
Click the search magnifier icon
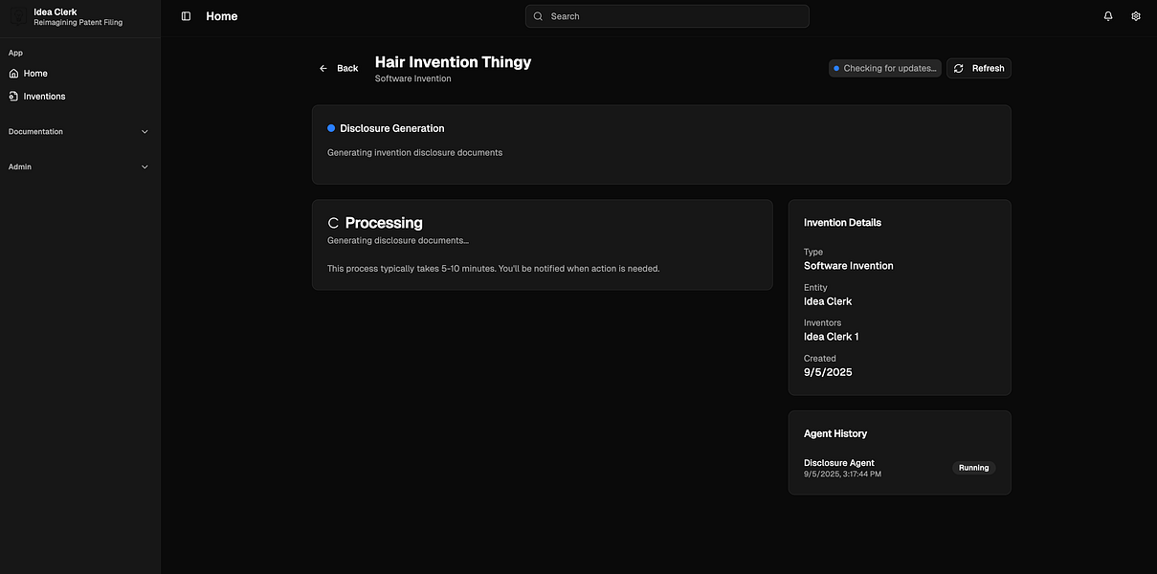539,16
